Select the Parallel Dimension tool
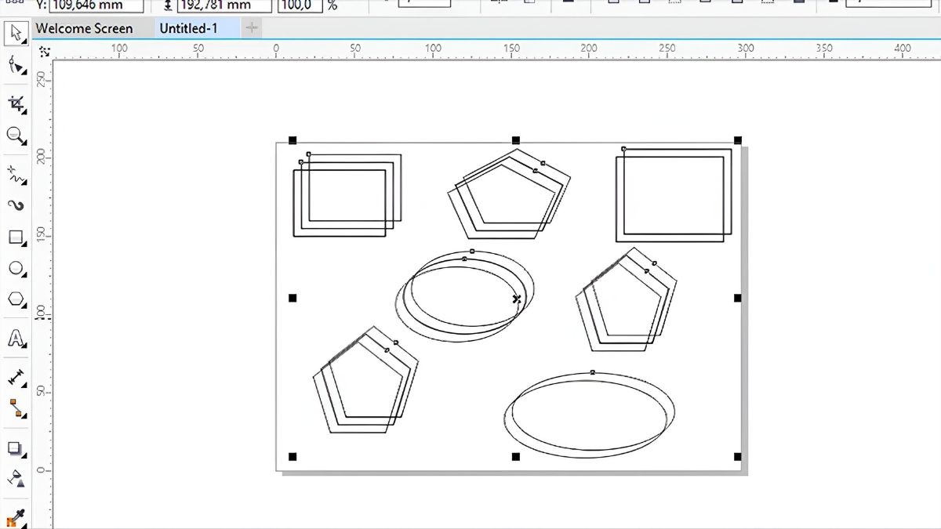This screenshot has width=941, height=529. pyautogui.click(x=16, y=377)
